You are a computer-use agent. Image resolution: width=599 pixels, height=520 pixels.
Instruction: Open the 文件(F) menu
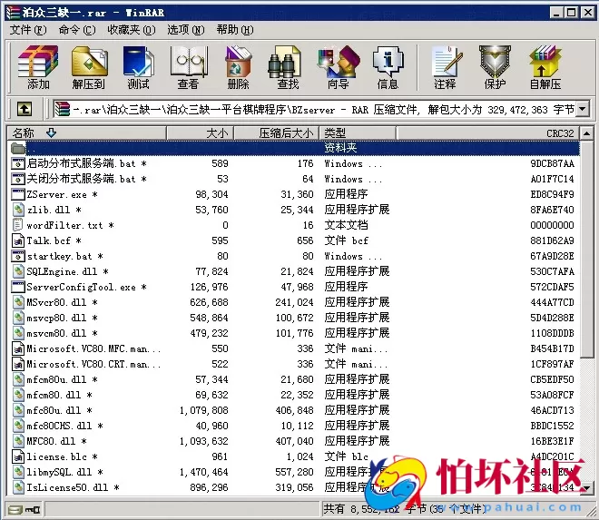pyautogui.click(x=27, y=30)
